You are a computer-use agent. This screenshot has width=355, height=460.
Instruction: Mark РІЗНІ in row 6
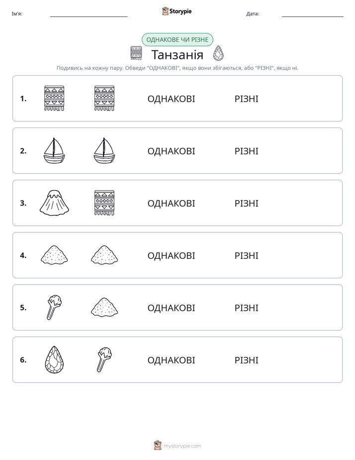[246, 360]
